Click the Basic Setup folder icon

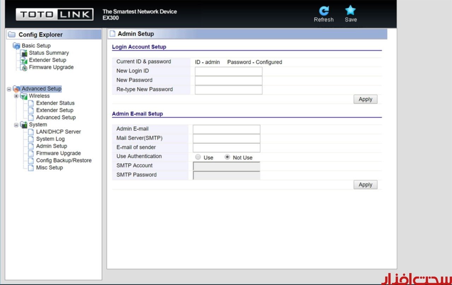[16, 46]
